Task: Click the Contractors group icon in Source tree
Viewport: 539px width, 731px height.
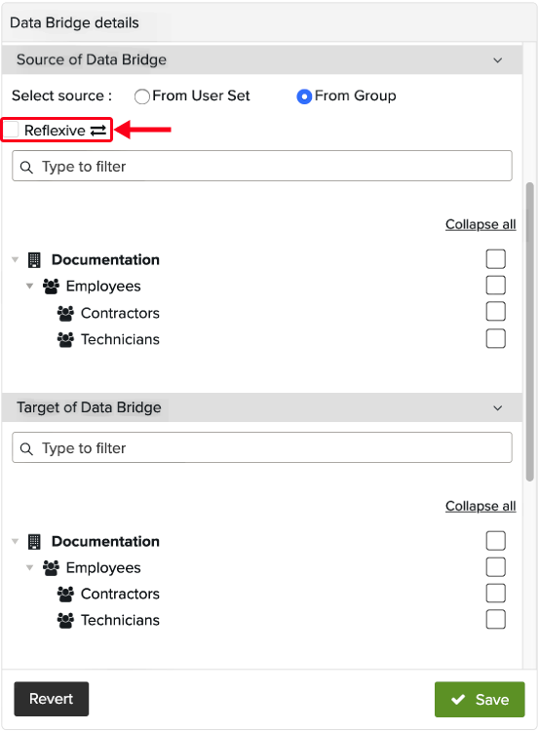Action: pyautogui.click(x=65, y=313)
